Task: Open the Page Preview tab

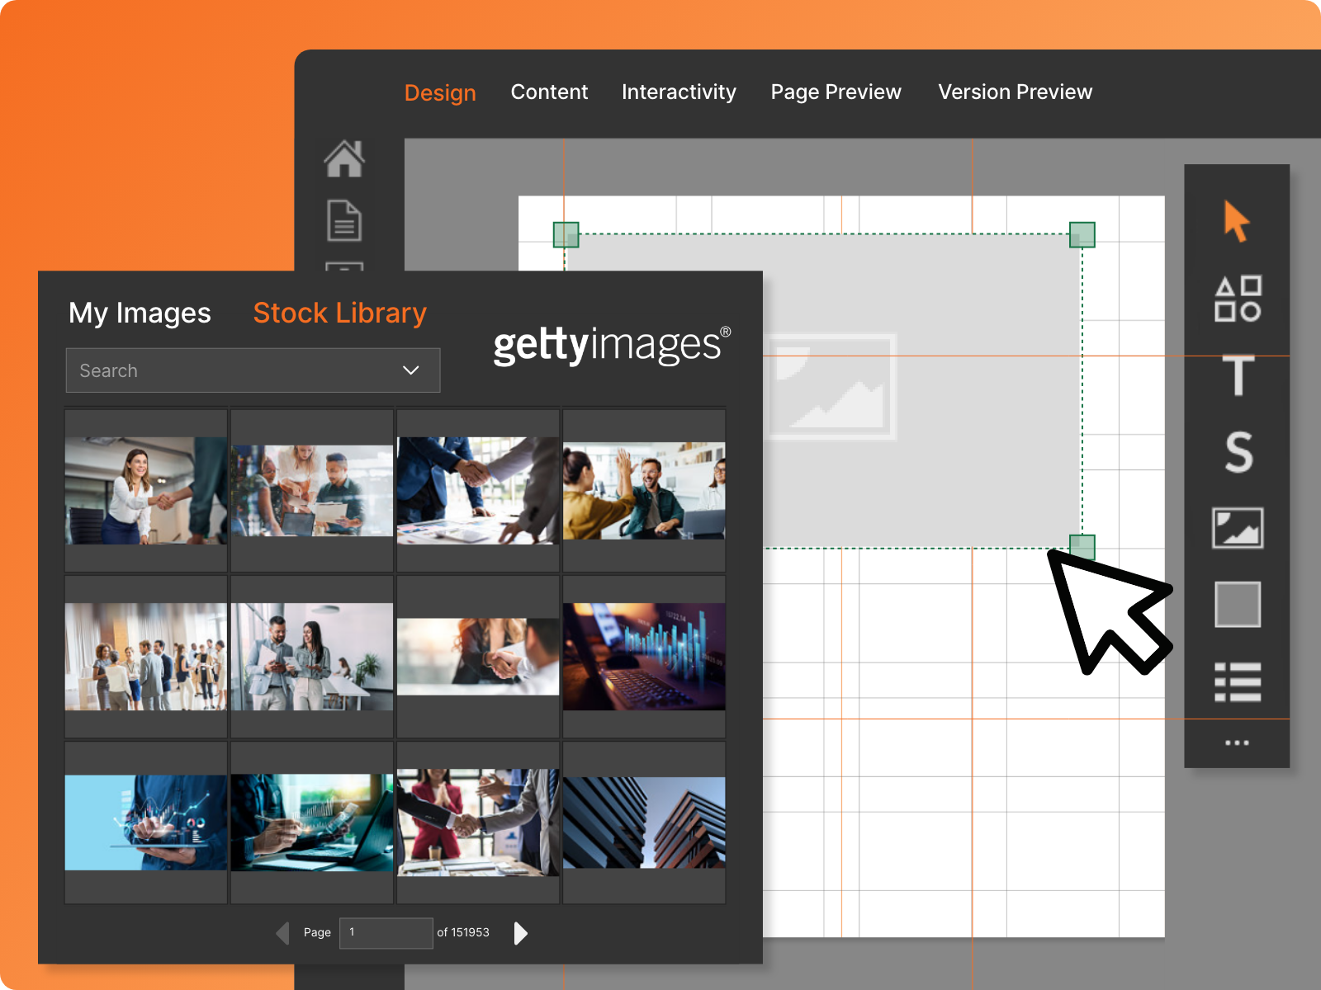Action: pos(836,92)
